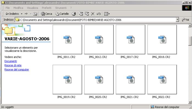Click the forward arrow toolbar button
Viewport: 192px width, 109px height.
point(26,14)
